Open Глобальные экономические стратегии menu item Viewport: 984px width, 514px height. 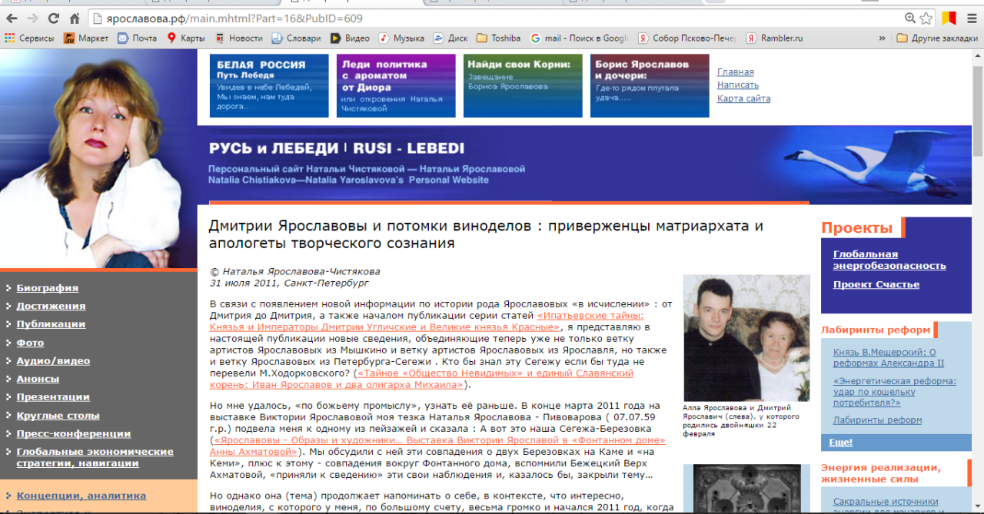coord(95,457)
